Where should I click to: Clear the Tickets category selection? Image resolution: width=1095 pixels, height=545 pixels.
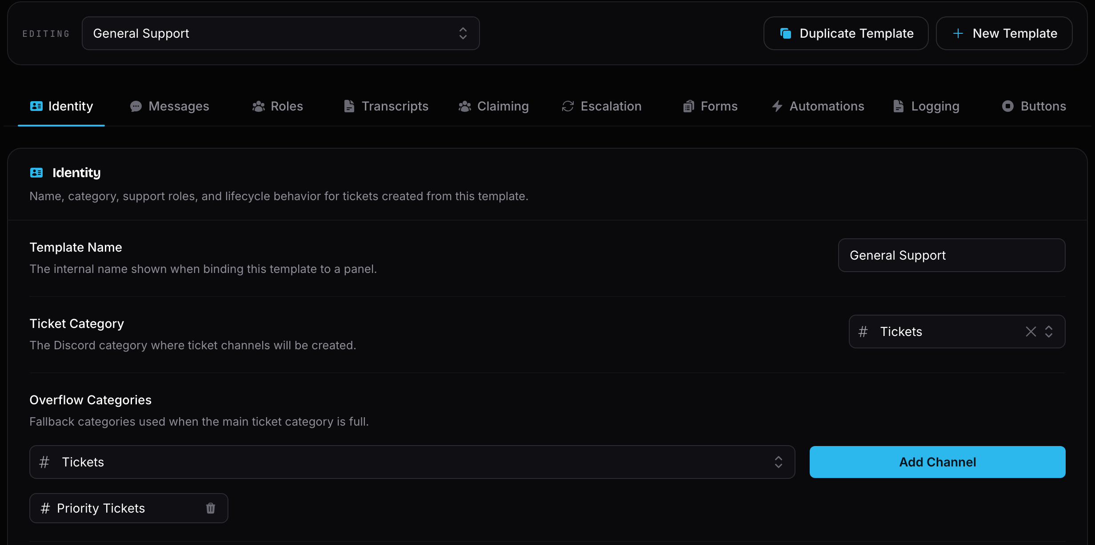click(x=1031, y=332)
